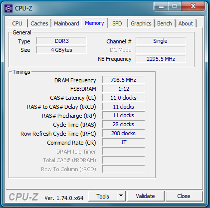This screenshot has width=210, height=208.
Task: Click the CPU-Z app icon in title bar
Action: tap(8, 8)
